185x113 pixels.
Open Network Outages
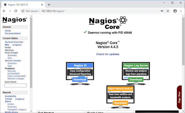click(16, 79)
